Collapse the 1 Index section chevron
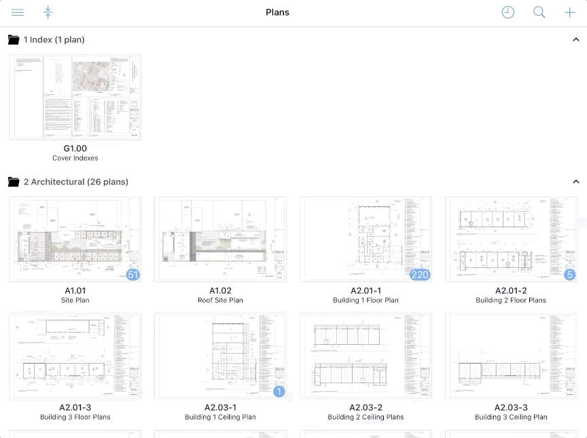Viewport: 587px width, 438px height. pos(575,39)
